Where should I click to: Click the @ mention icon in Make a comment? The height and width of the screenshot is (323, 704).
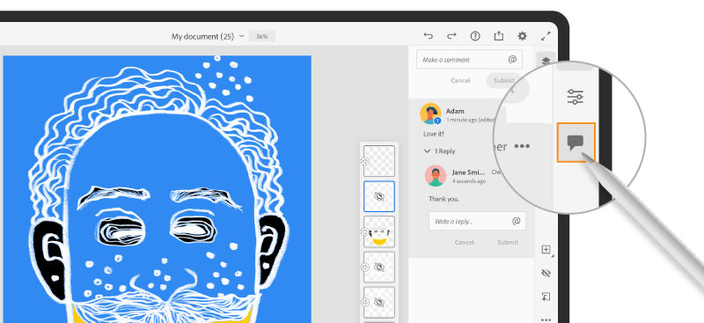[512, 59]
